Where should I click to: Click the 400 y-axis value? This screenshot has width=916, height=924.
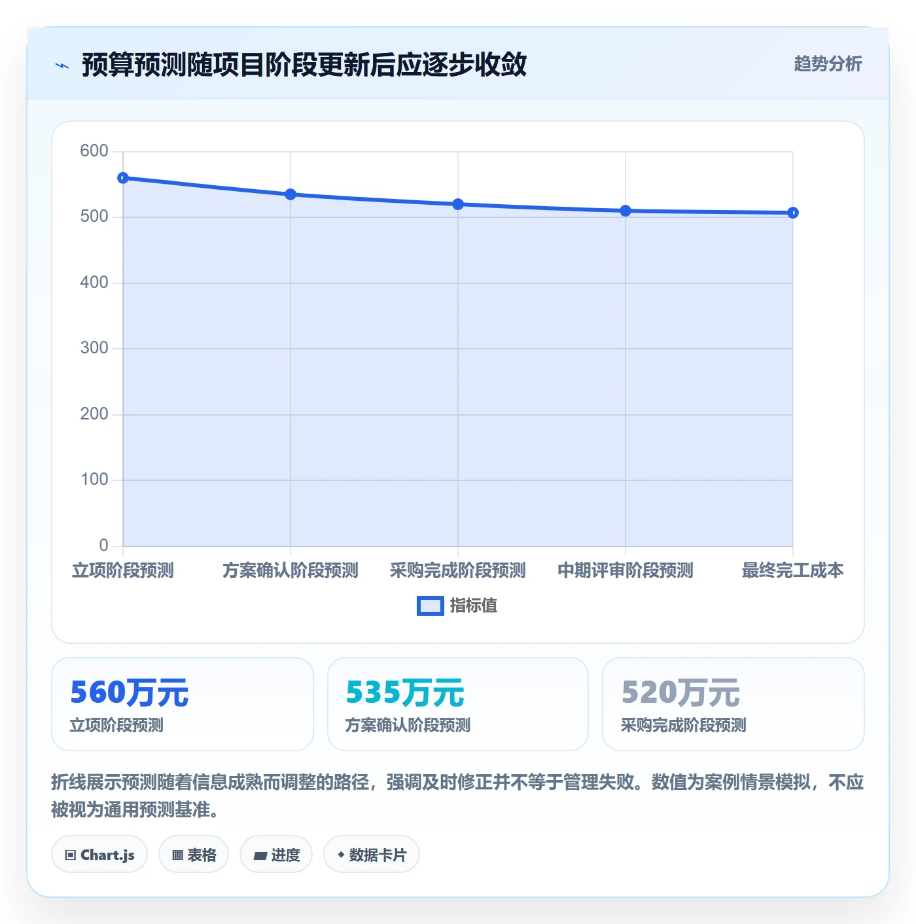coord(94,283)
